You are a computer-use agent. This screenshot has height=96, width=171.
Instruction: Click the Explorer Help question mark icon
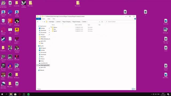point(135,19)
